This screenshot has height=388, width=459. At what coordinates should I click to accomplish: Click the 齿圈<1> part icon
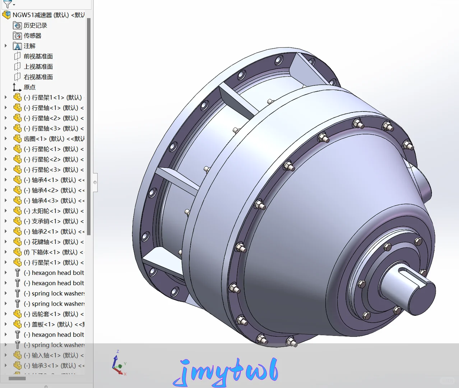[x=17, y=139]
